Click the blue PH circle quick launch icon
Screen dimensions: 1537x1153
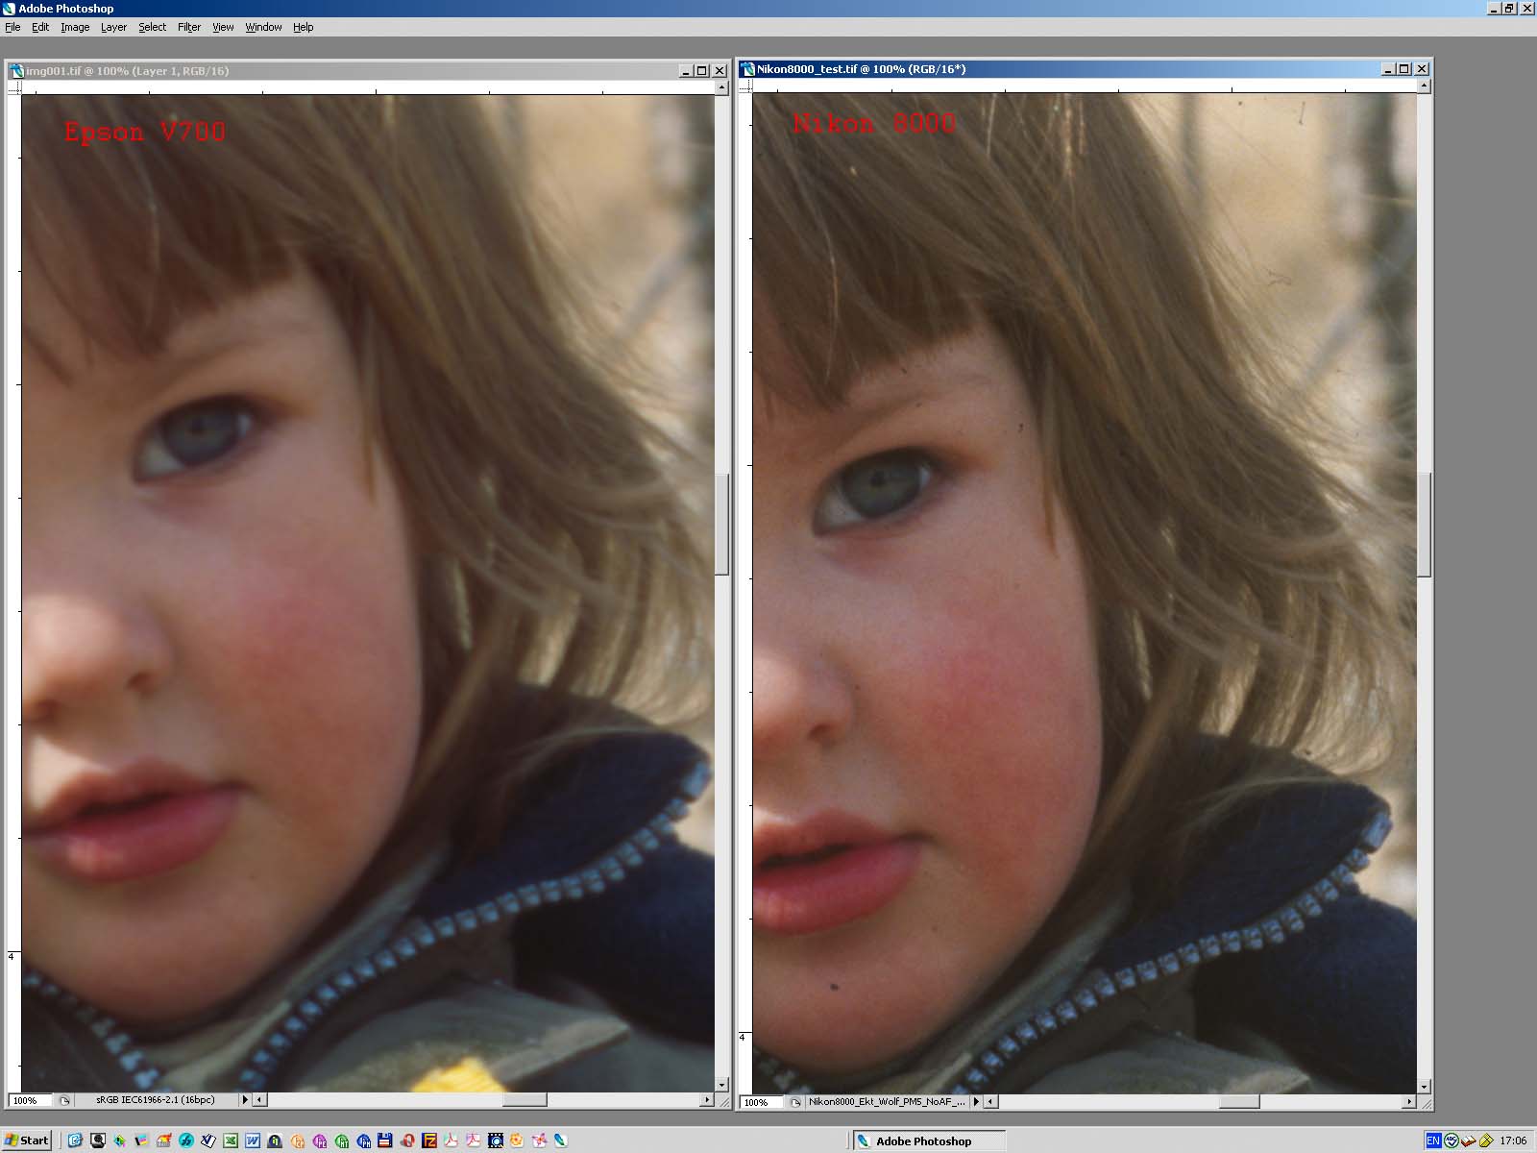363,1141
